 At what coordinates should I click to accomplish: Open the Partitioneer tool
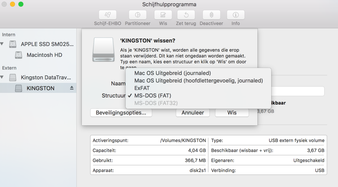click(x=138, y=15)
